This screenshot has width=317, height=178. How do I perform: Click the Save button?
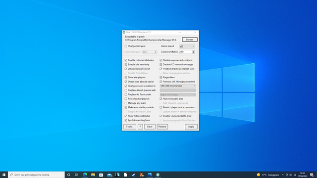150,127
